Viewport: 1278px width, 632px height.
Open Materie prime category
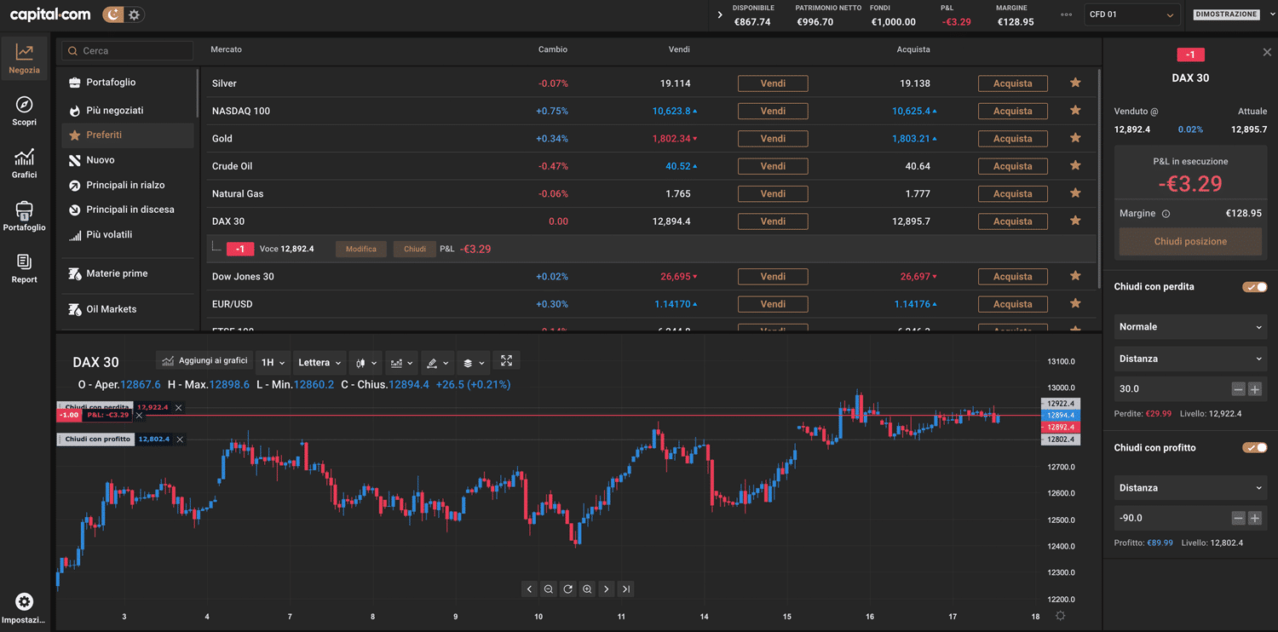tap(128, 273)
